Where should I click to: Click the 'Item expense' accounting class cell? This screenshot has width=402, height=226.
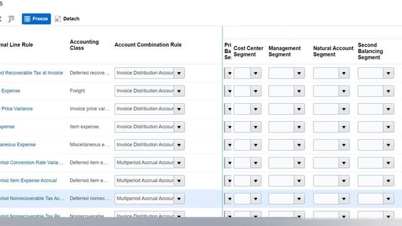pyautogui.click(x=84, y=127)
